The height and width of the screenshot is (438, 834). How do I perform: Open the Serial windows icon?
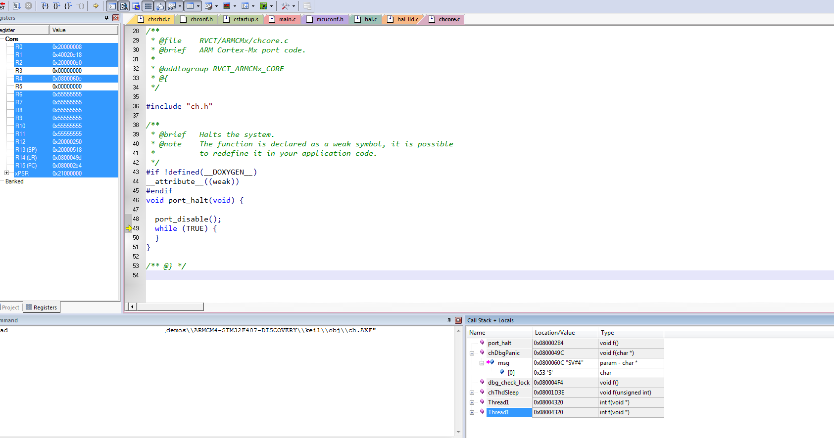[x=208, y=6]
